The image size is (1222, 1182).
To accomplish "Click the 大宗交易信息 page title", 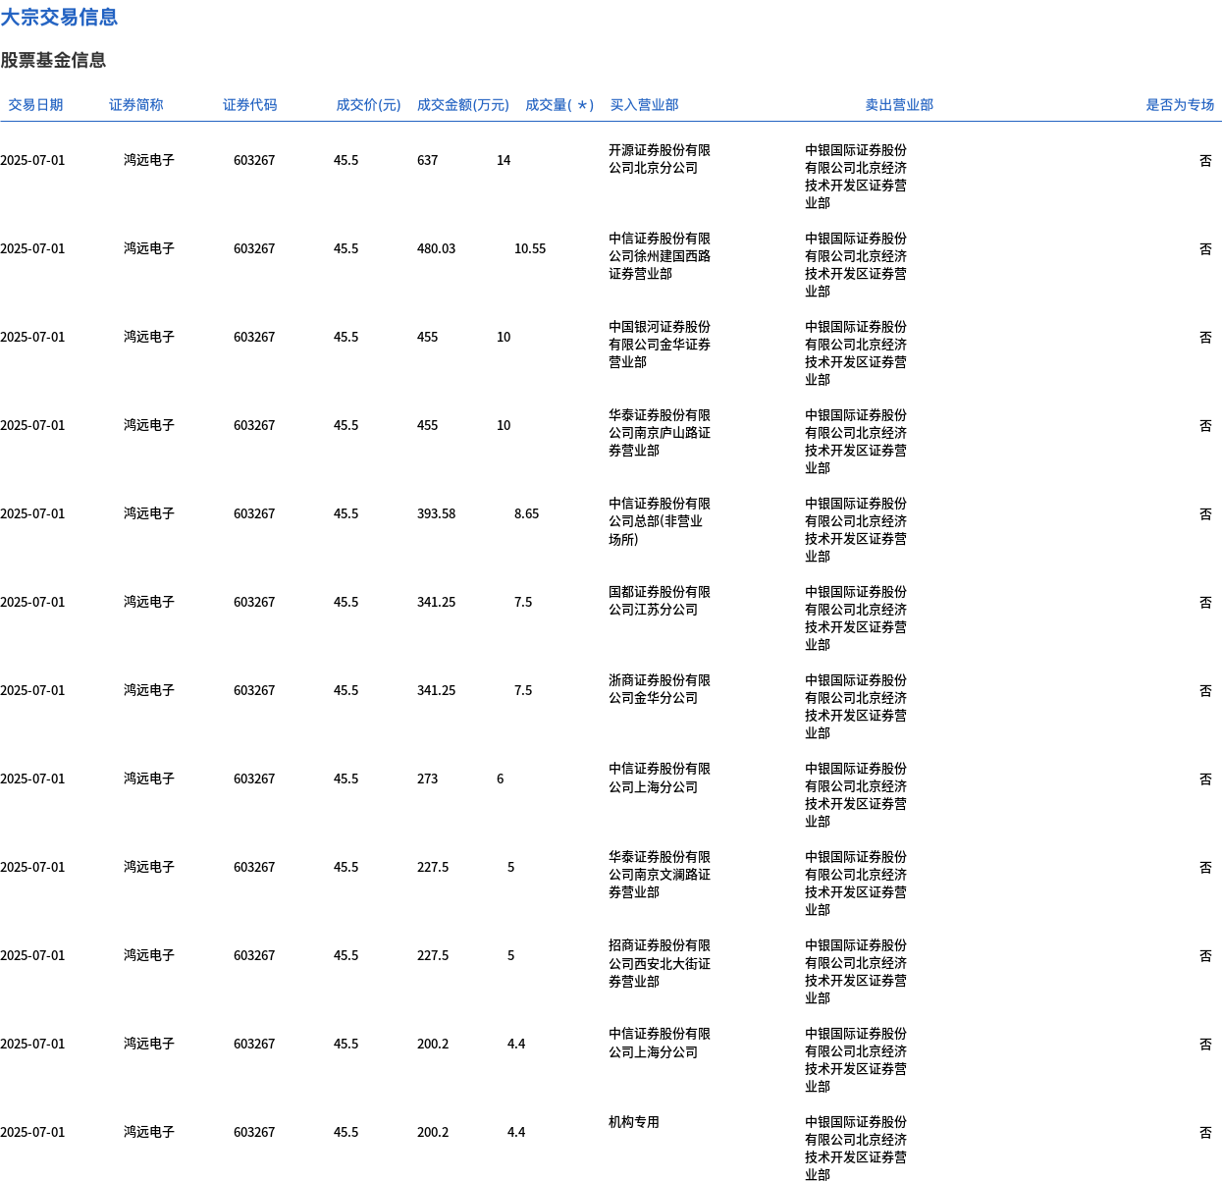I will 59,18.
